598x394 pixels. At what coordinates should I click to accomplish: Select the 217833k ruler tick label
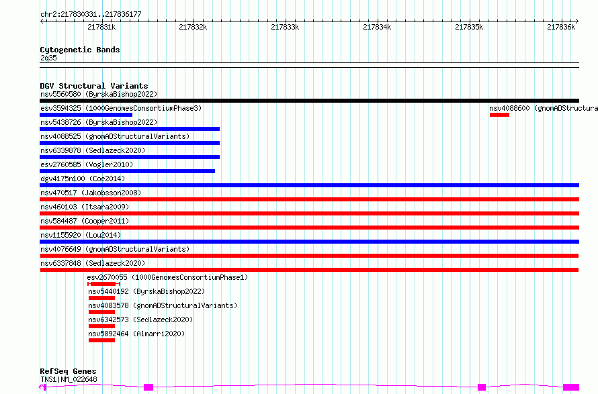285,27
